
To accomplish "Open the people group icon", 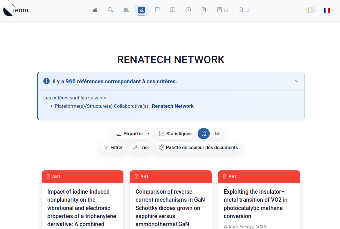I will pyautogui.click(x=126, y=10).
